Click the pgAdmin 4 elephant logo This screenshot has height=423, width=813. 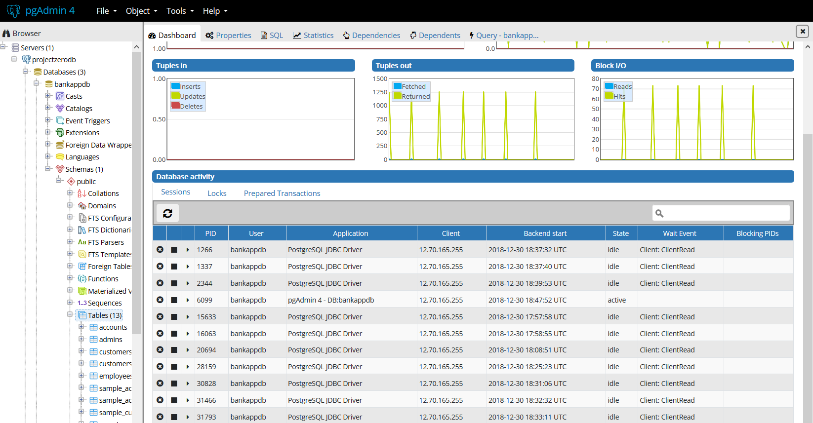coord(13,11)
